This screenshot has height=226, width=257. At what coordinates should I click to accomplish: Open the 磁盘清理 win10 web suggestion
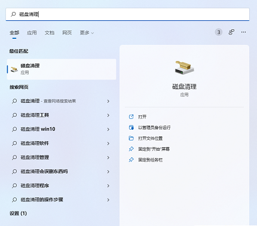coord(62,129)
